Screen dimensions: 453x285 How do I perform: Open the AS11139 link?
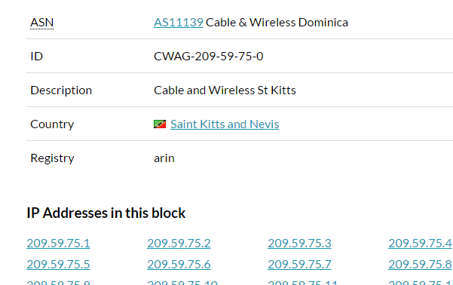(179, 23)
